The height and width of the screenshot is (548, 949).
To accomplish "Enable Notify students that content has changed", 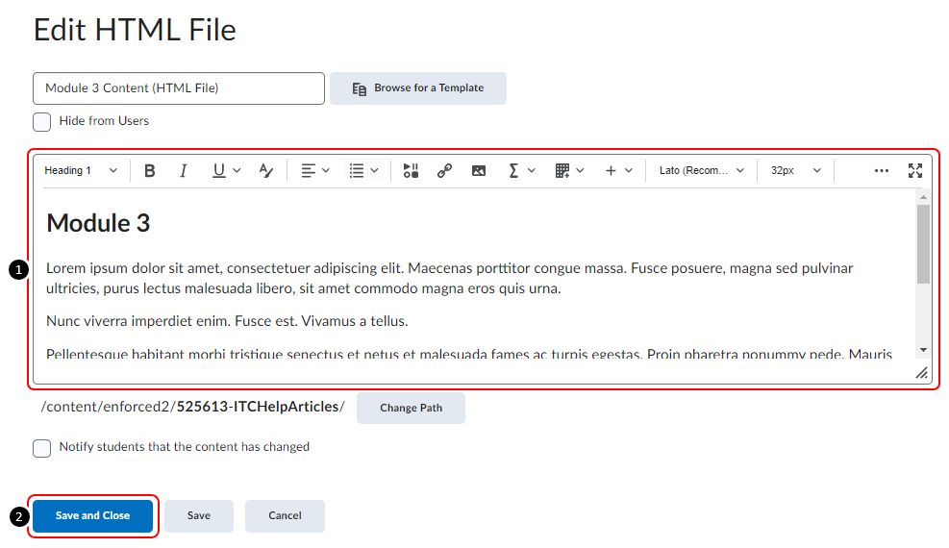I will coord(42,448).
